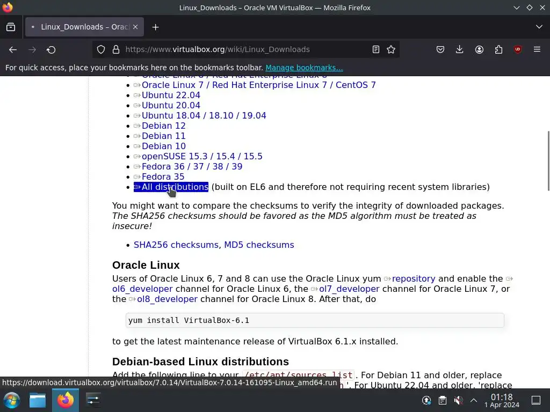Open the clock showing 01:18
This screenshot has height=412, width=550.
click(502, 400)
